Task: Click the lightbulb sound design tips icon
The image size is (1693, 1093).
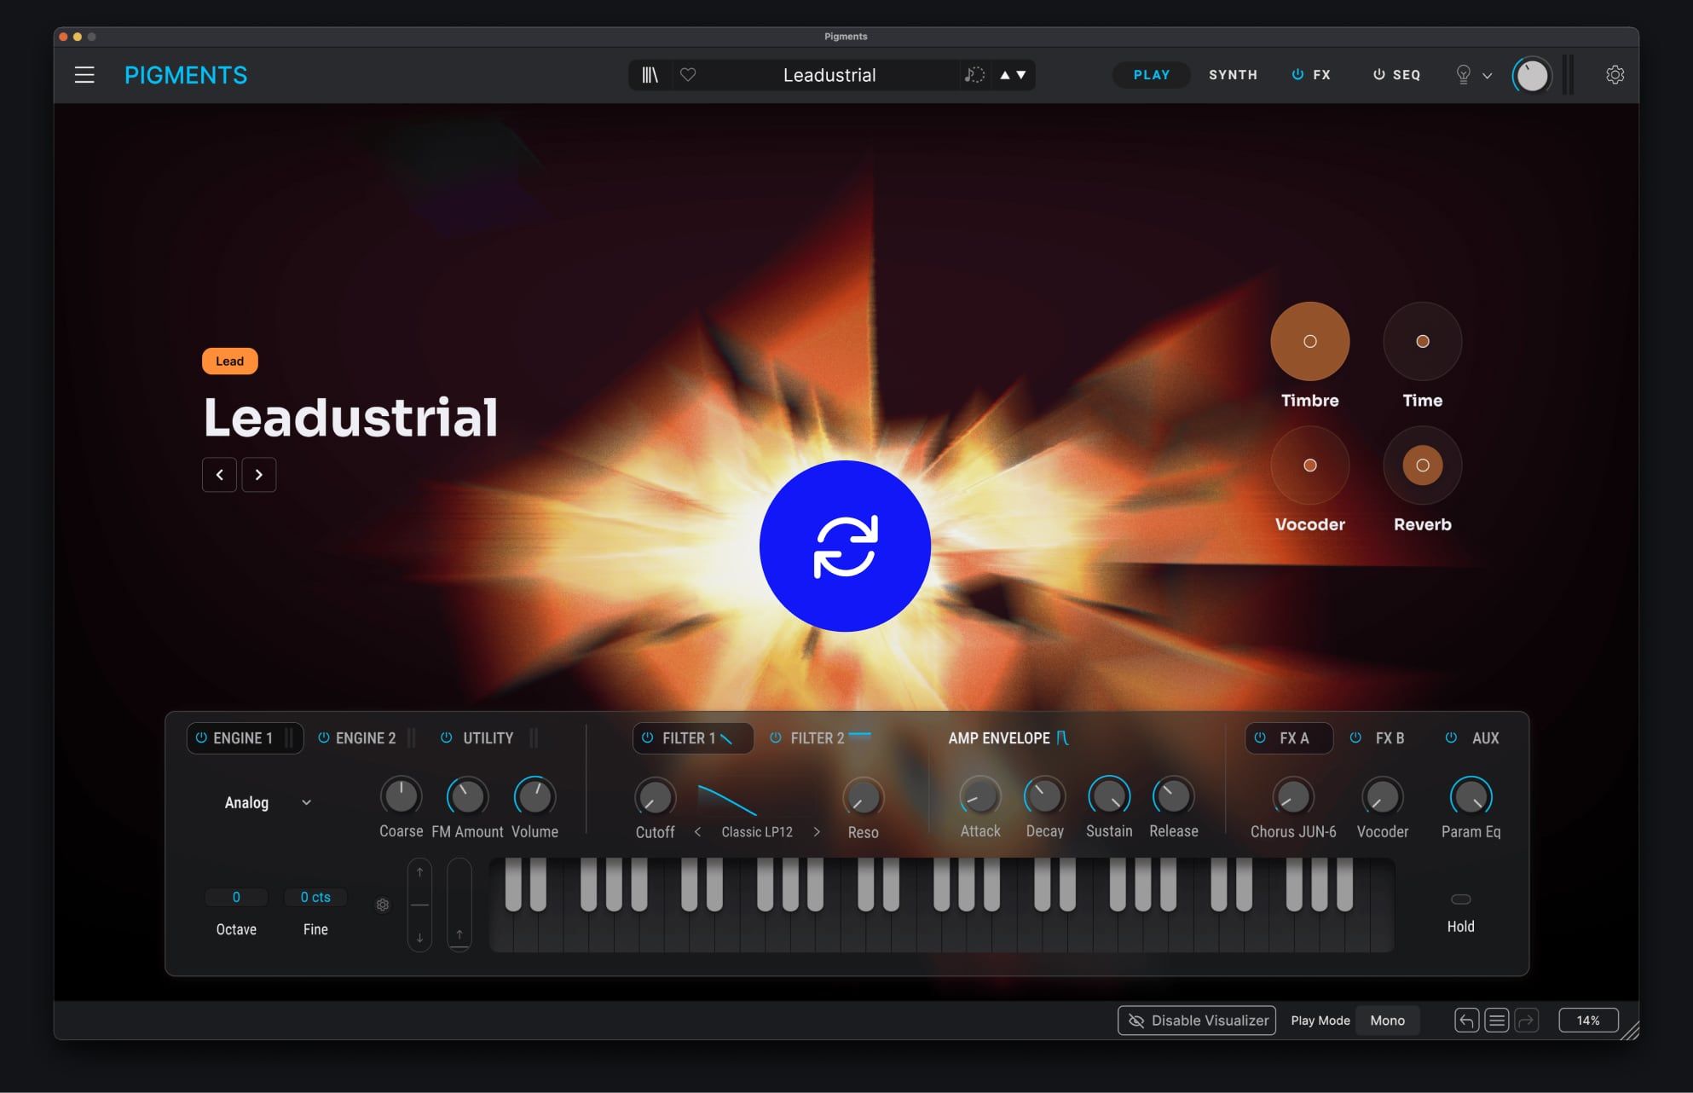Action: [x=1463, y=75]
